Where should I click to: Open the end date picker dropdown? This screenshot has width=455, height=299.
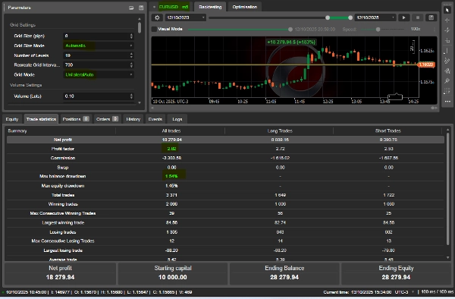click(393, 17)
